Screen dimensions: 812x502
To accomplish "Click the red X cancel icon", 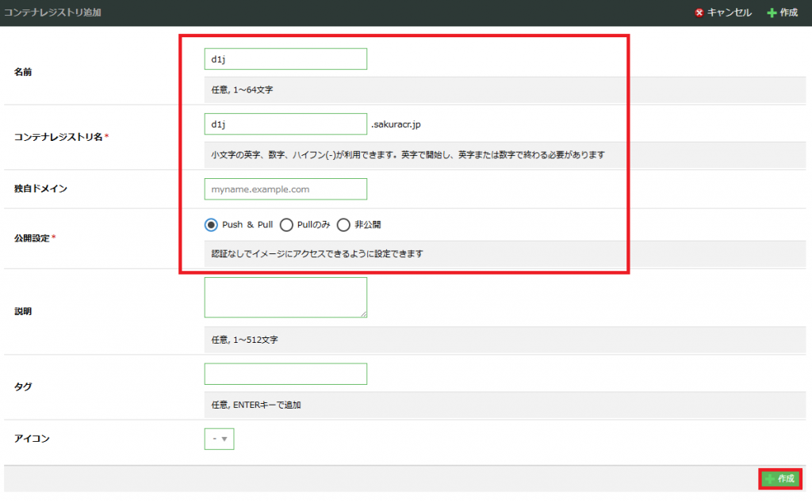I will [x=699, y=13].
